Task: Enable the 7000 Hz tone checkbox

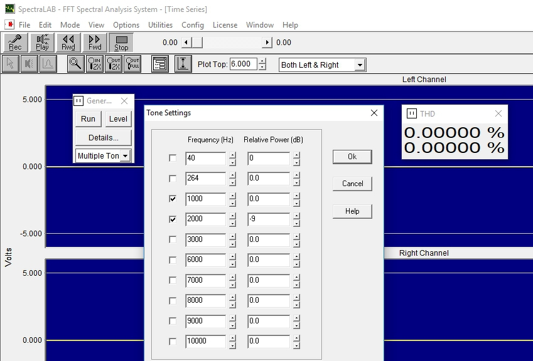Action: (173, 280)
